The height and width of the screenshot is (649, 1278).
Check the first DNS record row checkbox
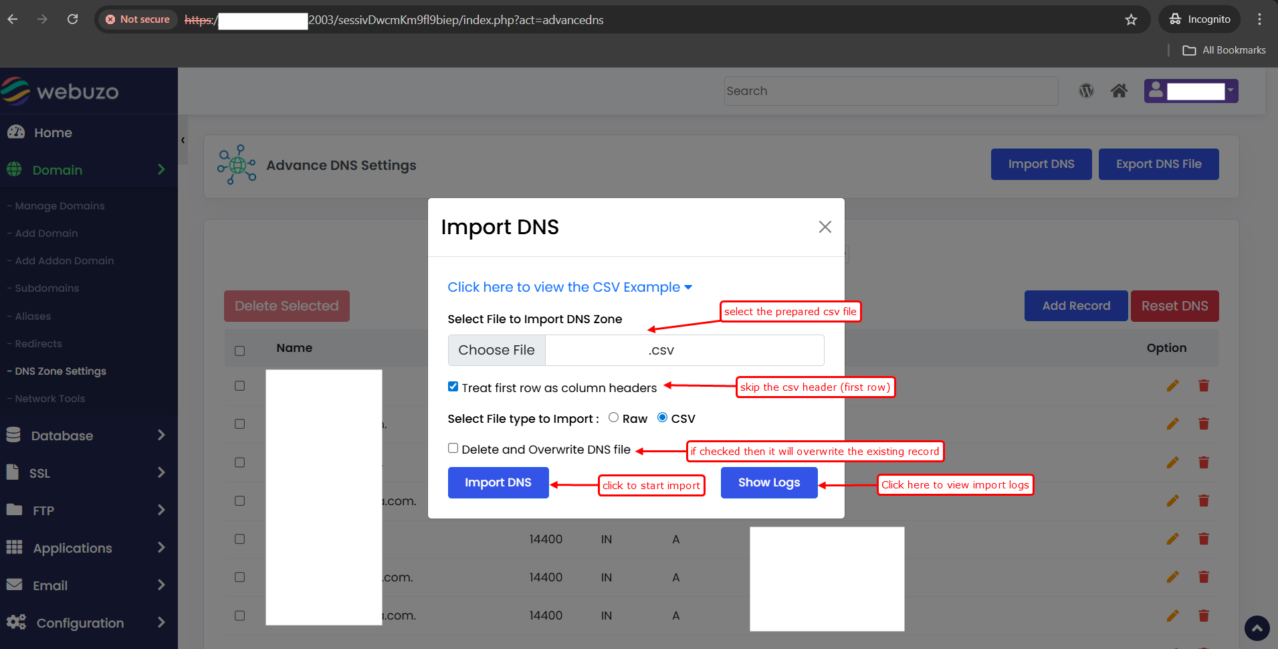click(x=240, y=385)
